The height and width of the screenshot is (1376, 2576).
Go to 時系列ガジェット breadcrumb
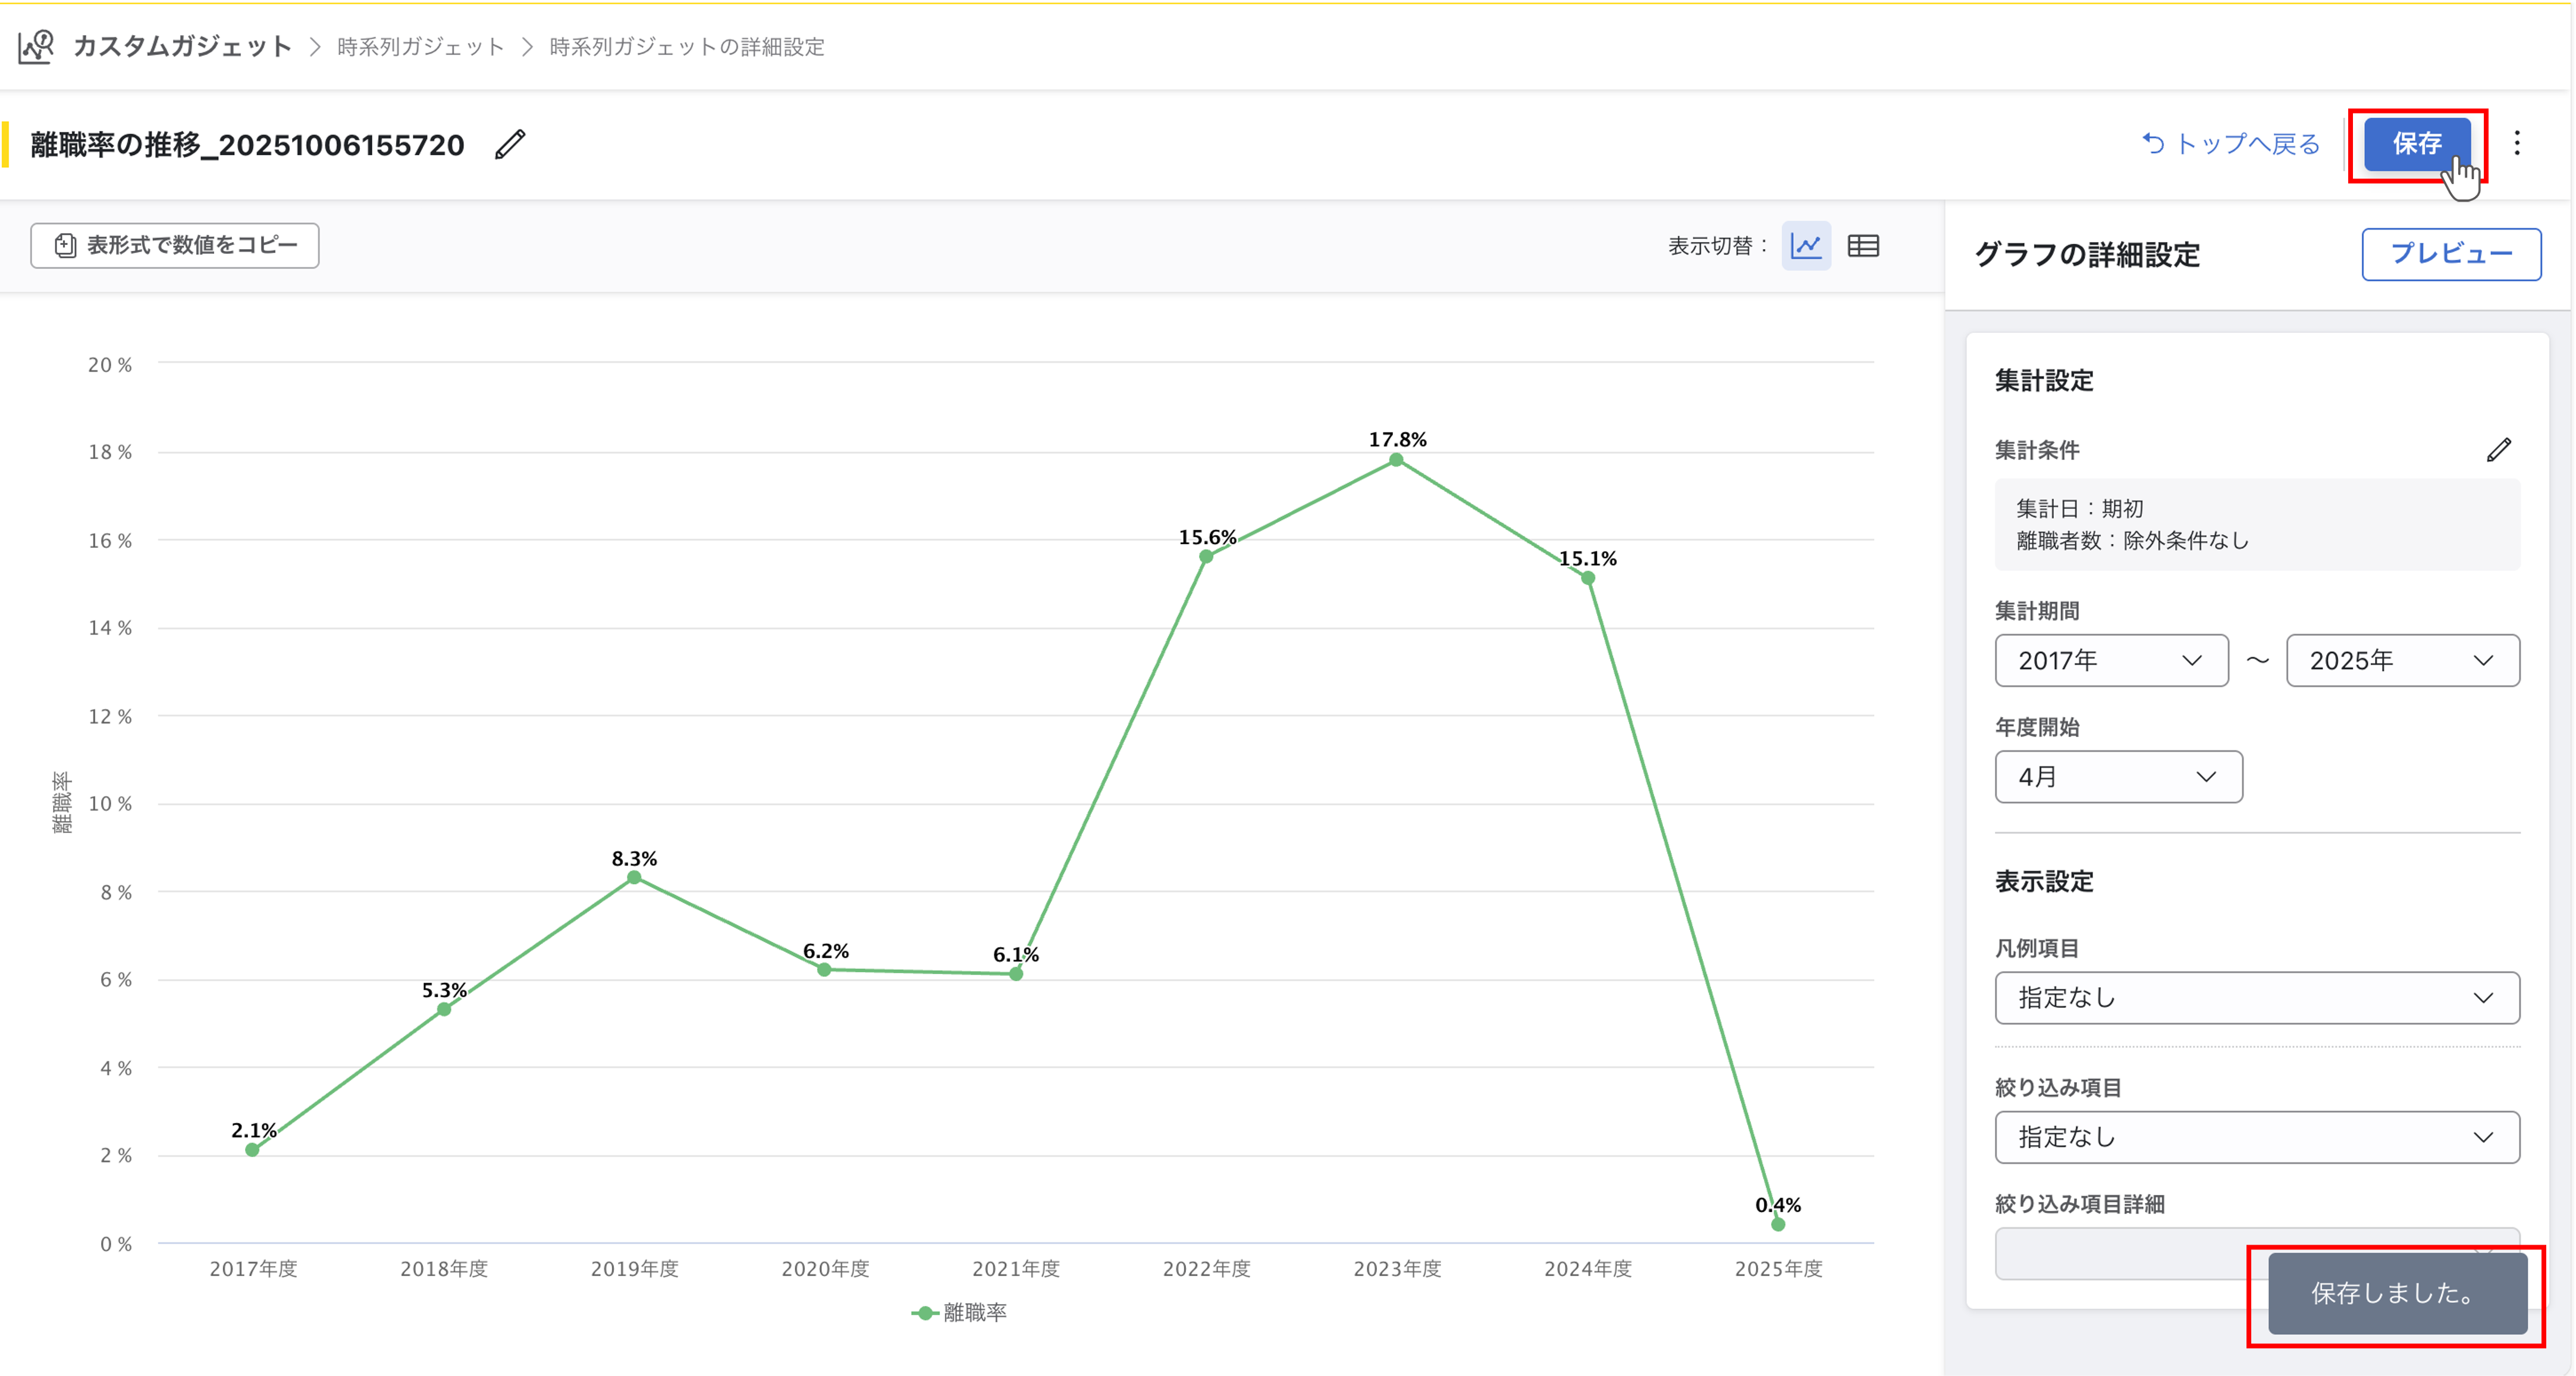(x=420, y=47)
